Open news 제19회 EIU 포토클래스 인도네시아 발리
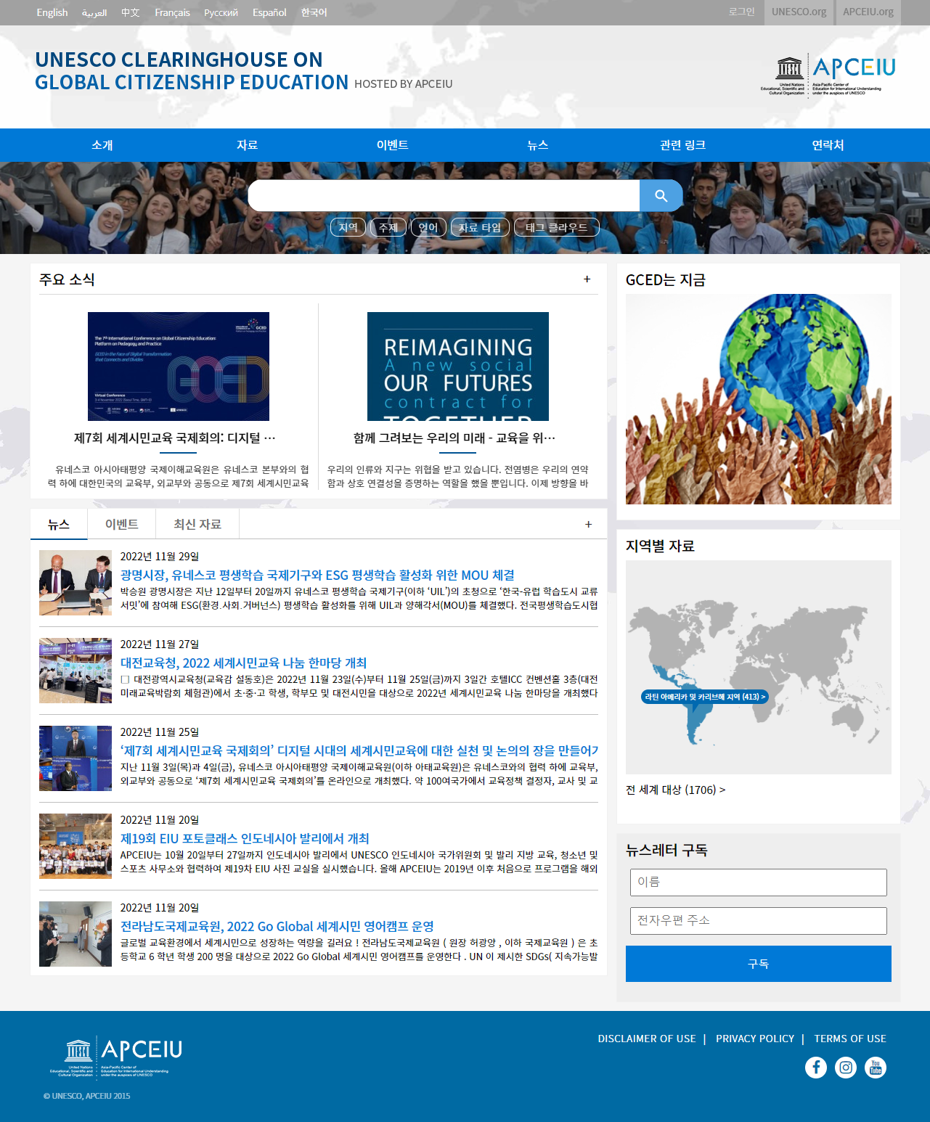 tap(245, 838)
